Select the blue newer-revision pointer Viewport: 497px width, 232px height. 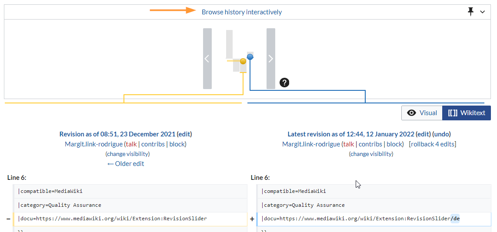tap(250, 56)
